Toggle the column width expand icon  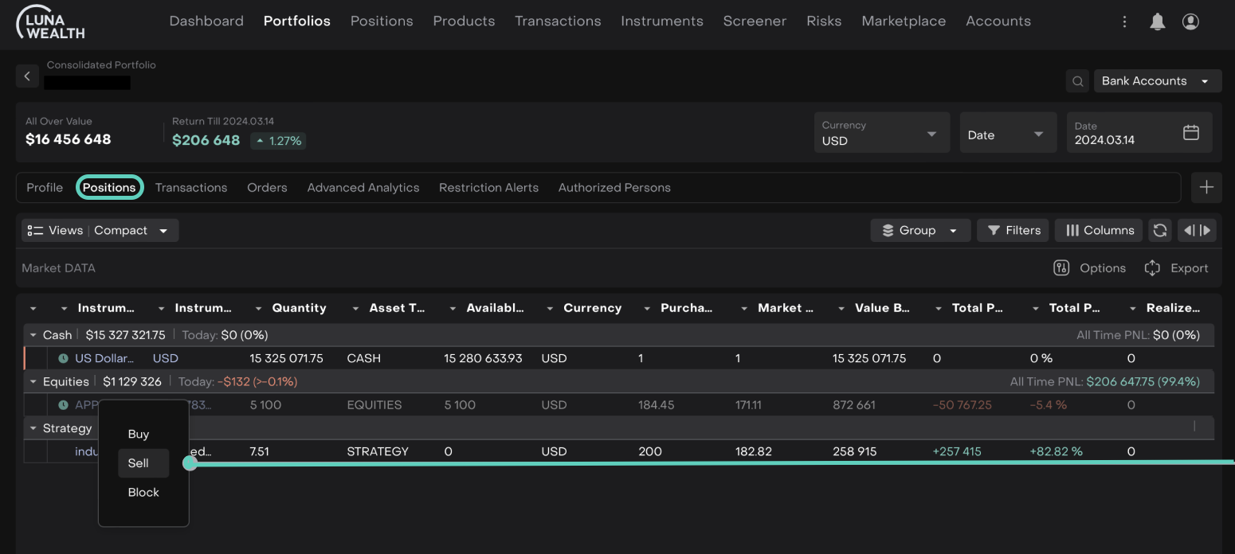coord(1197,230)
